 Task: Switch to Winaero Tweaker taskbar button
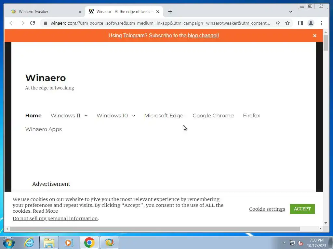[x=110, y=243]
